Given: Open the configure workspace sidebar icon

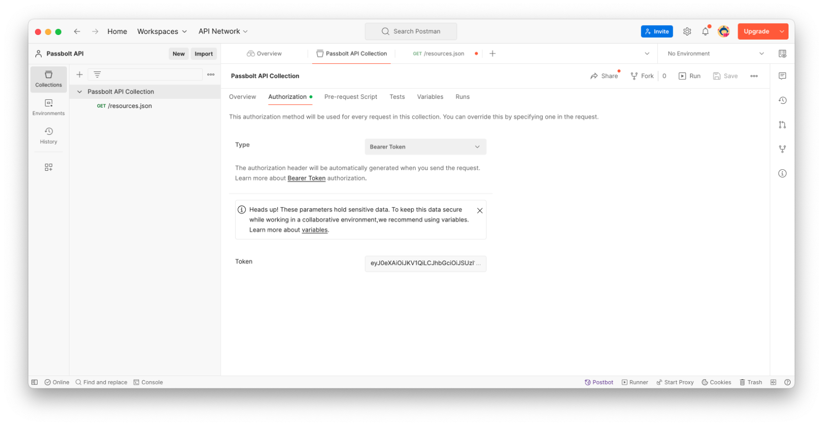Looking at the screenshot, I should (x=48, y=167).
